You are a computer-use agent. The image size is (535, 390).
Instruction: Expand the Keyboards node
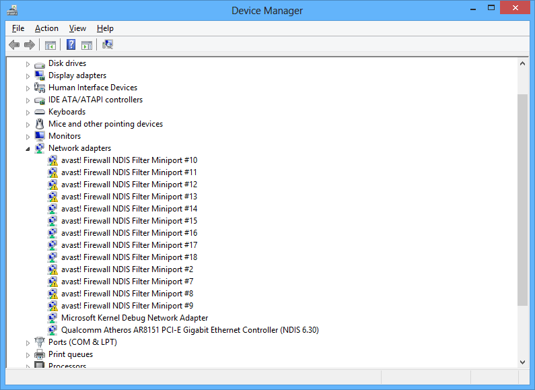tap(28, 112)
